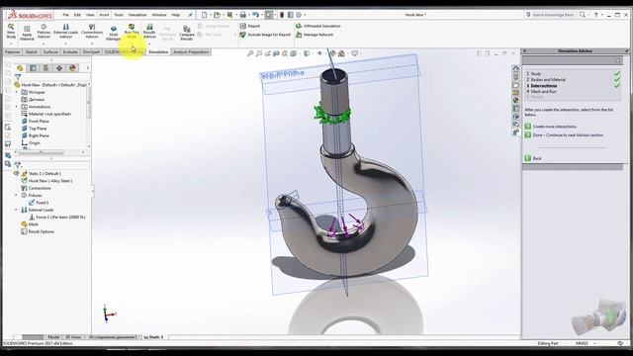The image size is (633, 356).
Task: Click the Print icon
Action: click(243, 15)
